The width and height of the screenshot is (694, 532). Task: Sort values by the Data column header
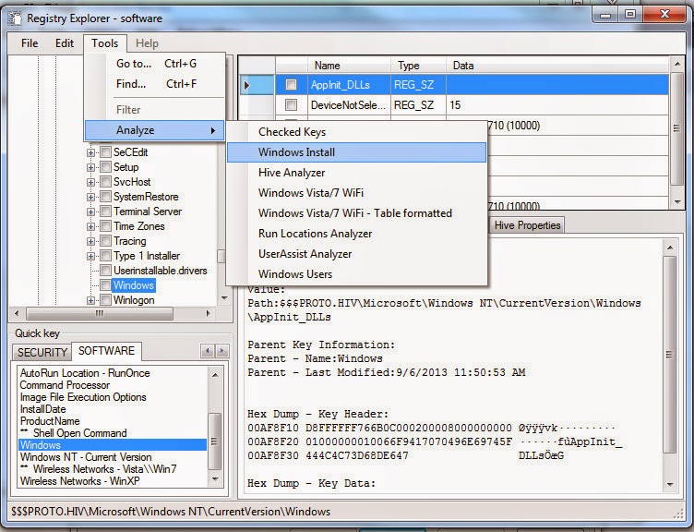click(557, 66)
